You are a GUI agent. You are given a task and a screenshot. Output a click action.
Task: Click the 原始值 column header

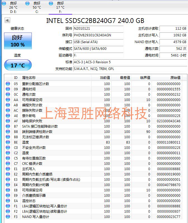pos(167,78)
